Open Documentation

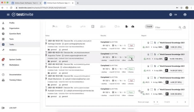coord(20,75)
